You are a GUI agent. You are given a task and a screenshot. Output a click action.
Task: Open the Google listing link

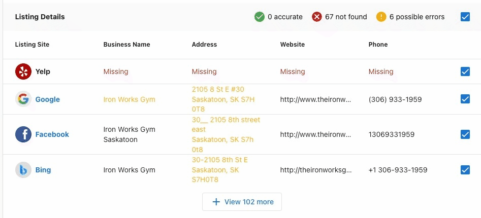48,99
